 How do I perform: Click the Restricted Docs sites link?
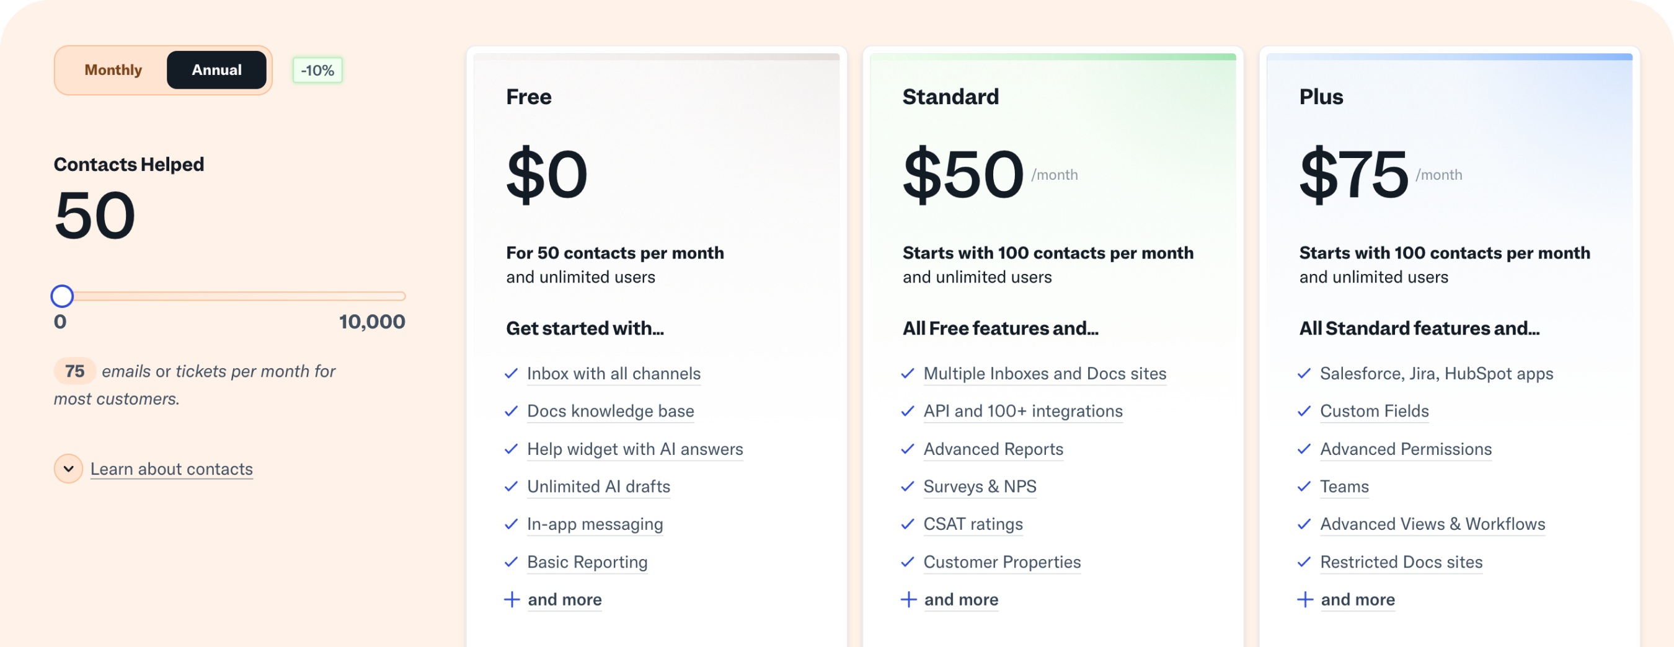click(x=1401, y=562)
